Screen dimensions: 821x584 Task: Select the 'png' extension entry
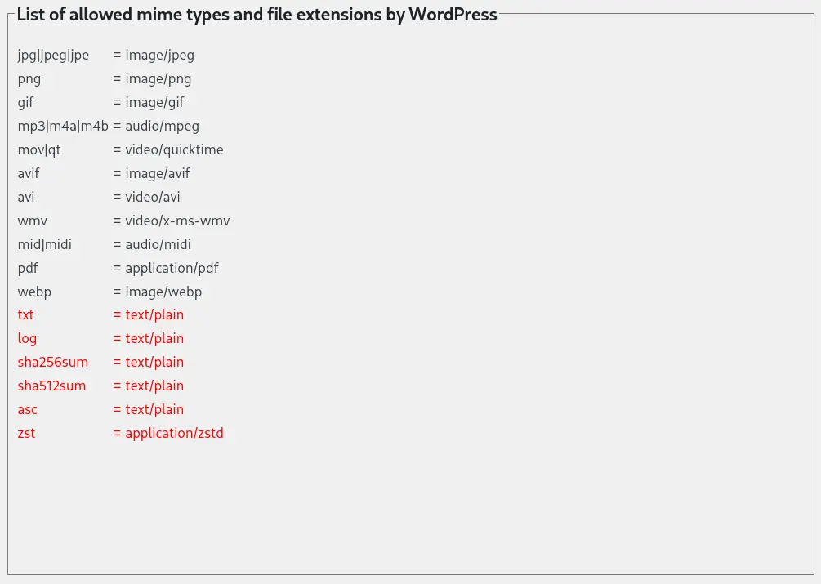coord(29,78)
